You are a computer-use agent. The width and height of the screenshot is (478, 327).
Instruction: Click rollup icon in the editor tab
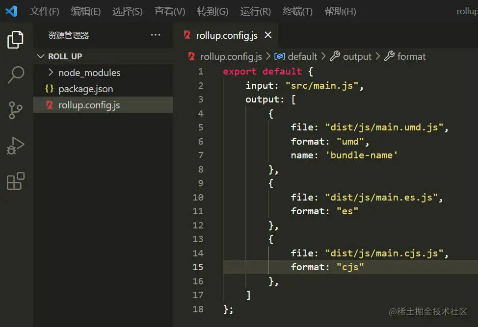187,35
